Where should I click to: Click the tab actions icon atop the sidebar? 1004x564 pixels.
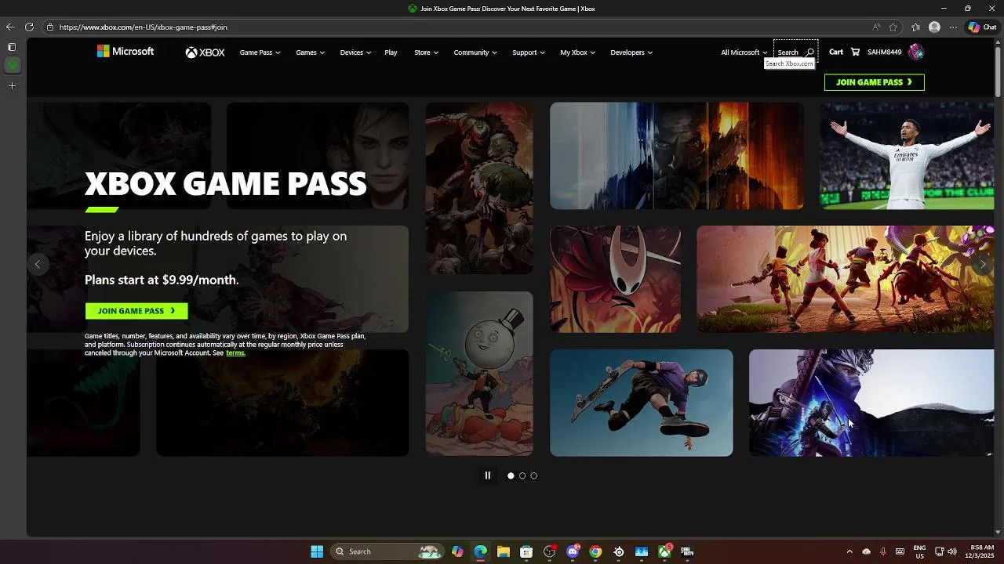[x=12, y=47]
